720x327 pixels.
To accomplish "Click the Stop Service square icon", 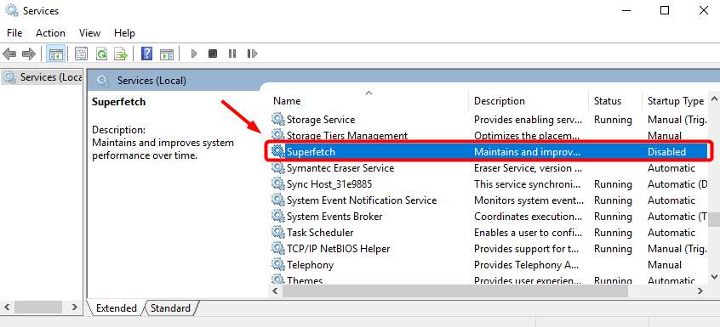I will (x=213, y=54).
